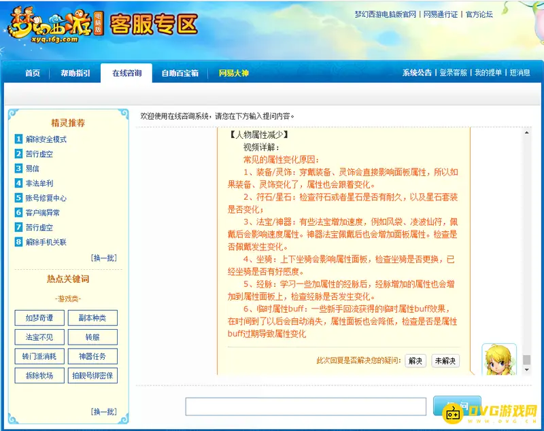This screenshot has width=544, height=431.
Task: Mark the reply as 解决
Action: [x=415, y=361]
